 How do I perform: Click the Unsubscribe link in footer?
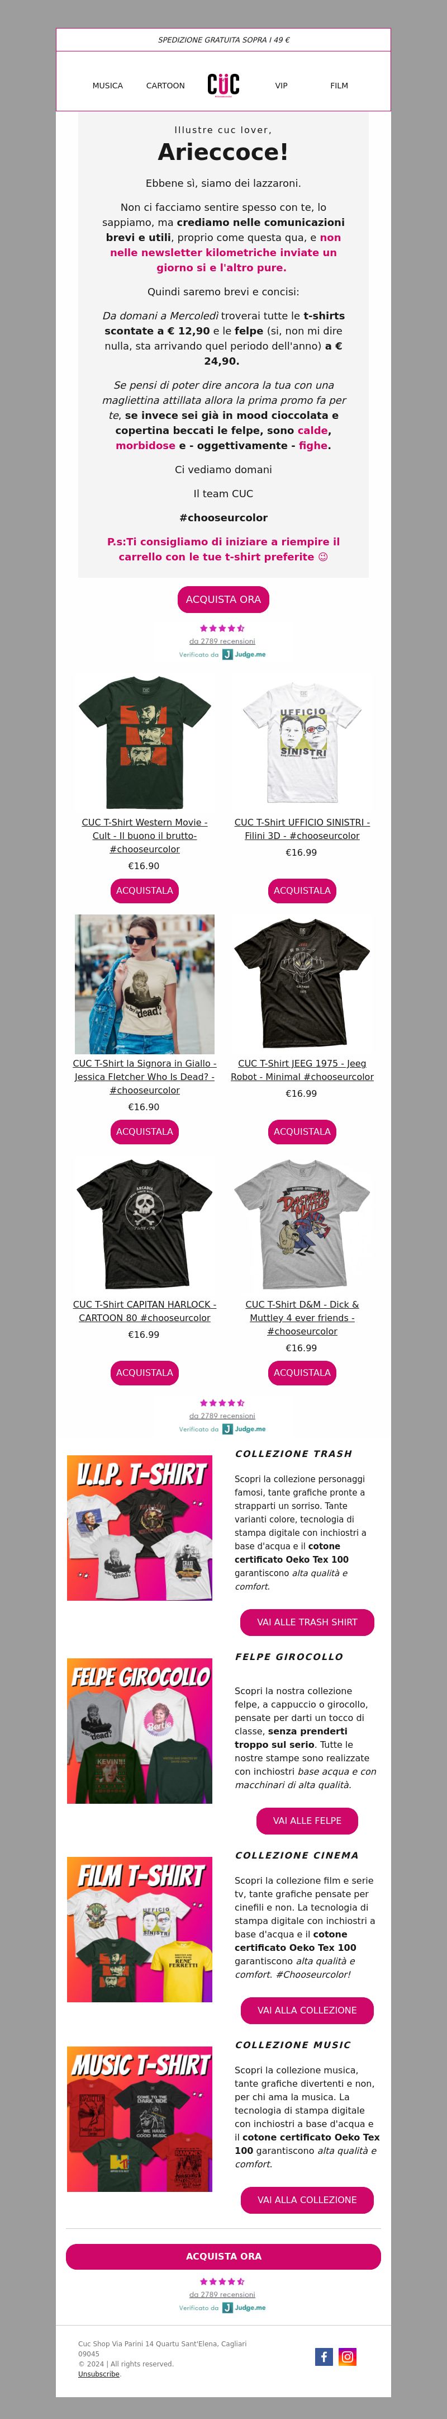pos(98,2374)
